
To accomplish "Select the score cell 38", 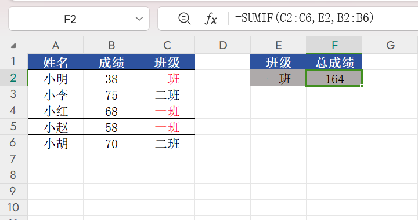I will click(x=111, y=78).
